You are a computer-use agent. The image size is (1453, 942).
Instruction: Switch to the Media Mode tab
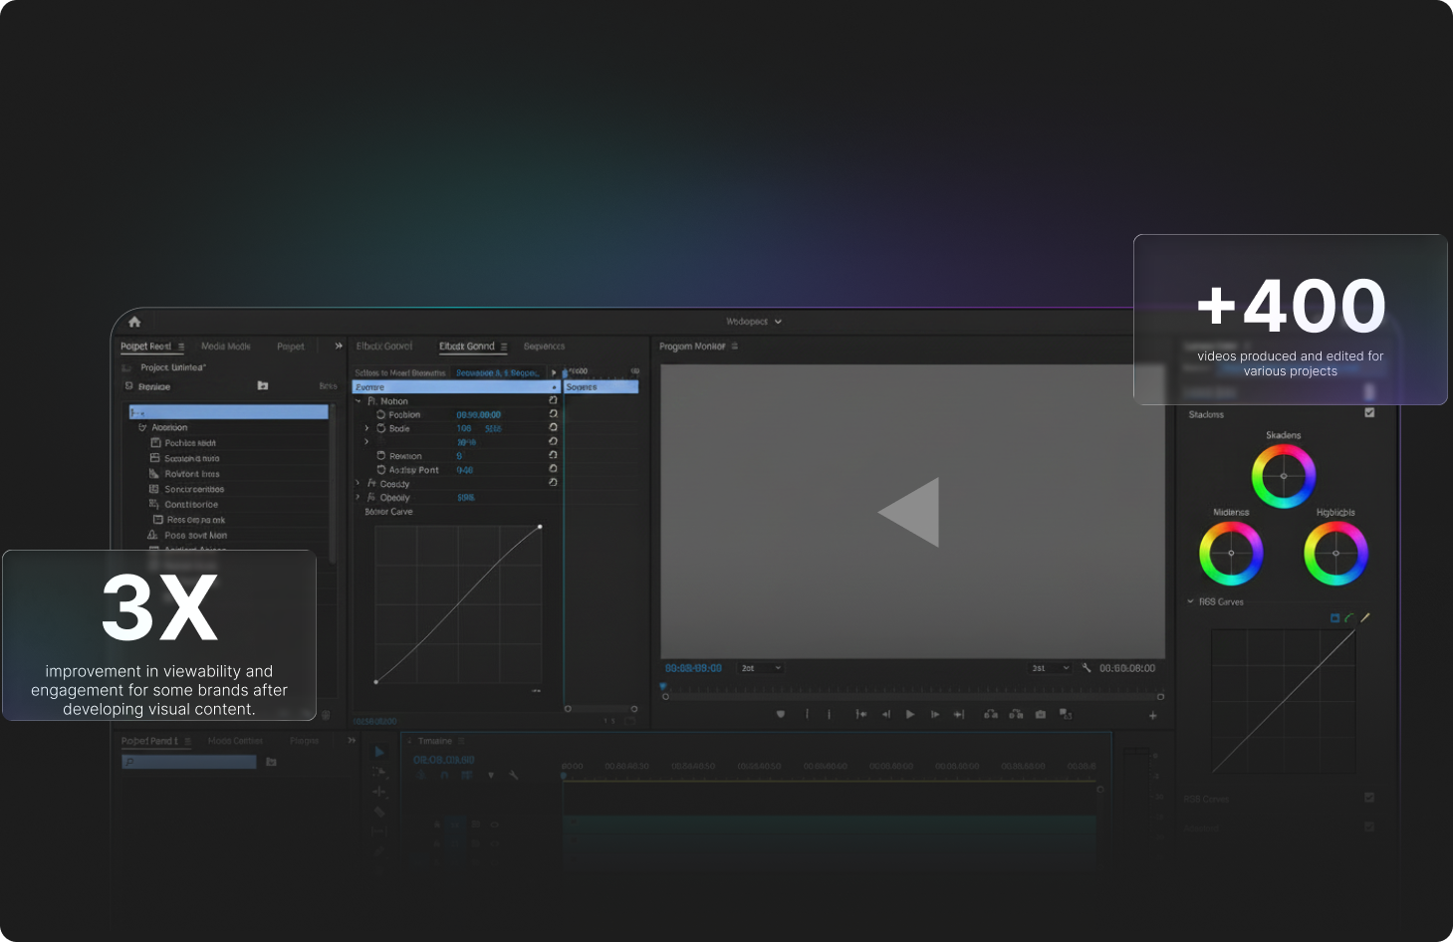pyautogui.click(x=226, y=347)
